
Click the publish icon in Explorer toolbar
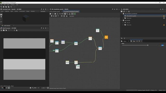point(129,11)
